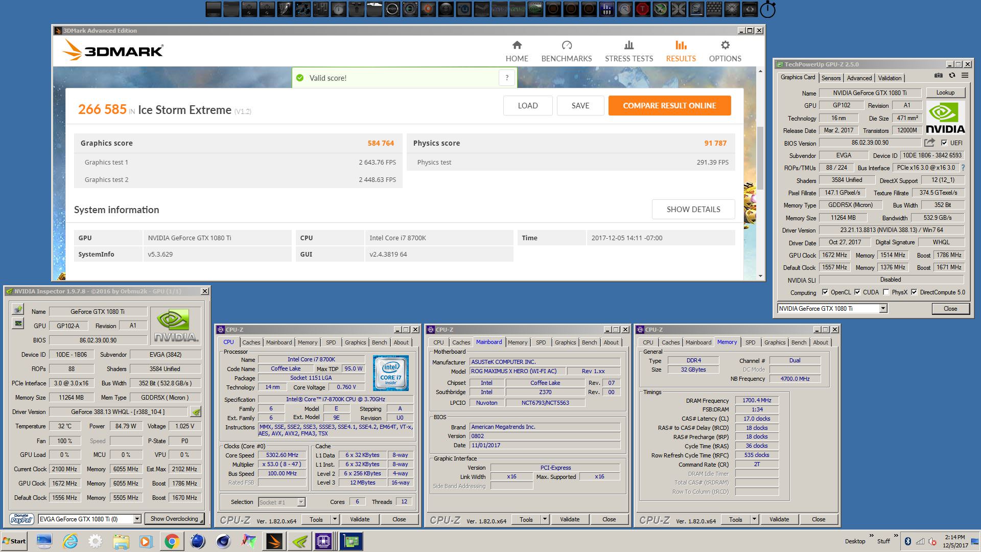Open the Caches tab in the first CPU-Z window

coord(251,342)
